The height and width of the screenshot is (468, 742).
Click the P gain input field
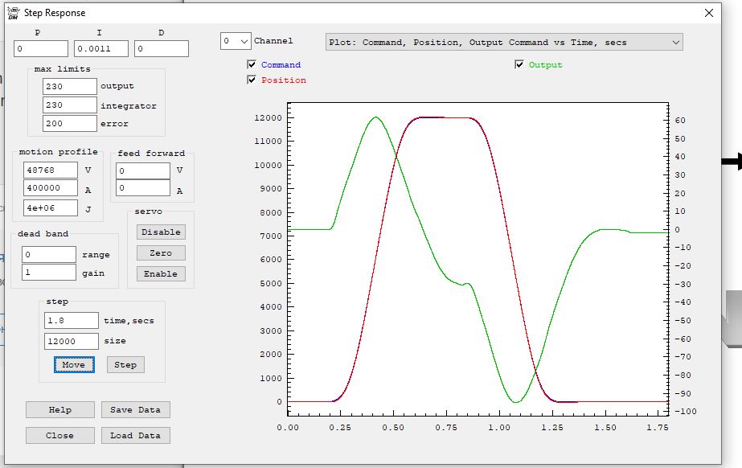(41, 49)
